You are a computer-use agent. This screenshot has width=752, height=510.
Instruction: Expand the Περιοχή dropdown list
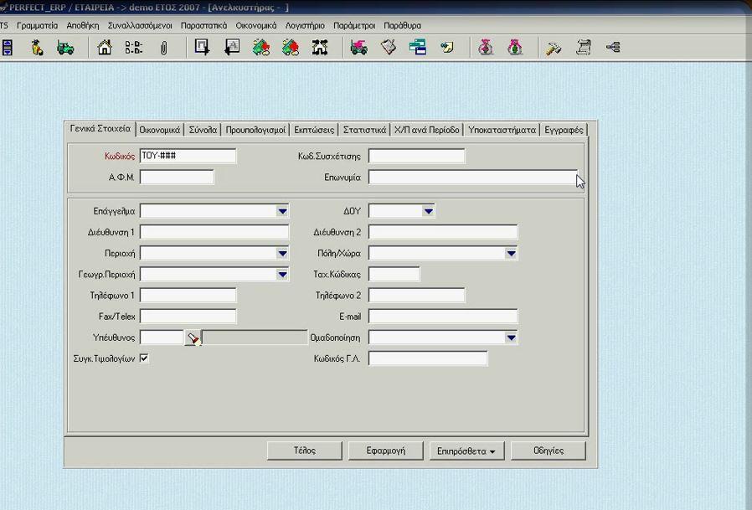click(282, 253)
